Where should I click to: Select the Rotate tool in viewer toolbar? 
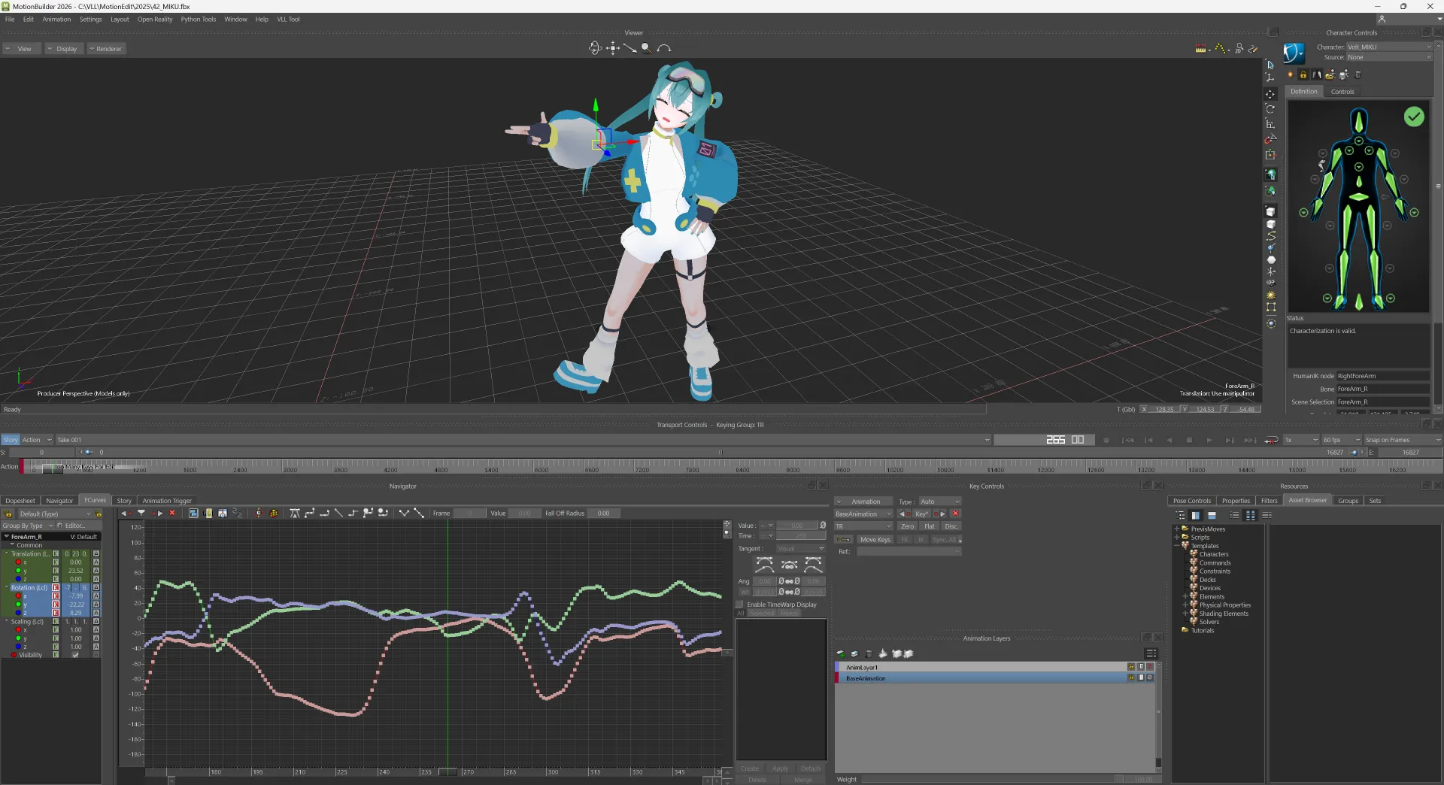1270,109
